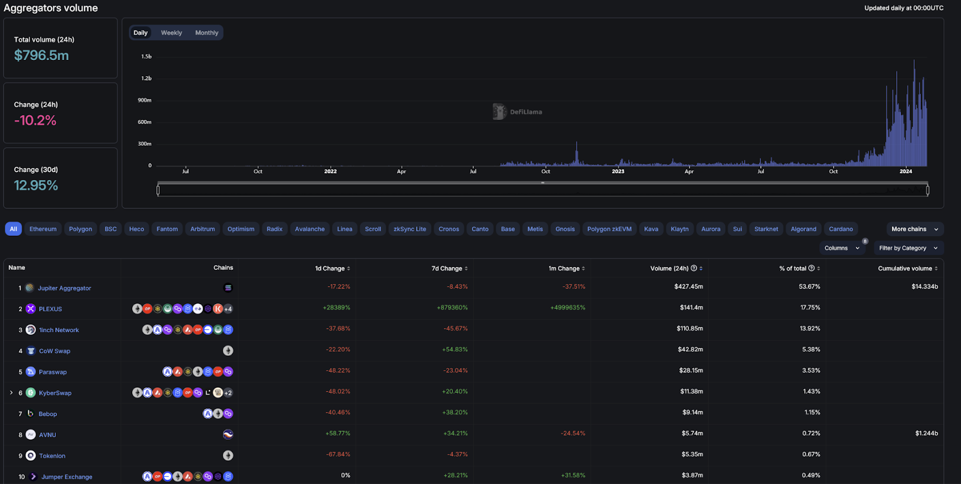Sort by 7d Change column arrows
This screenshot has width=961, height=484.
pos(466,269)
